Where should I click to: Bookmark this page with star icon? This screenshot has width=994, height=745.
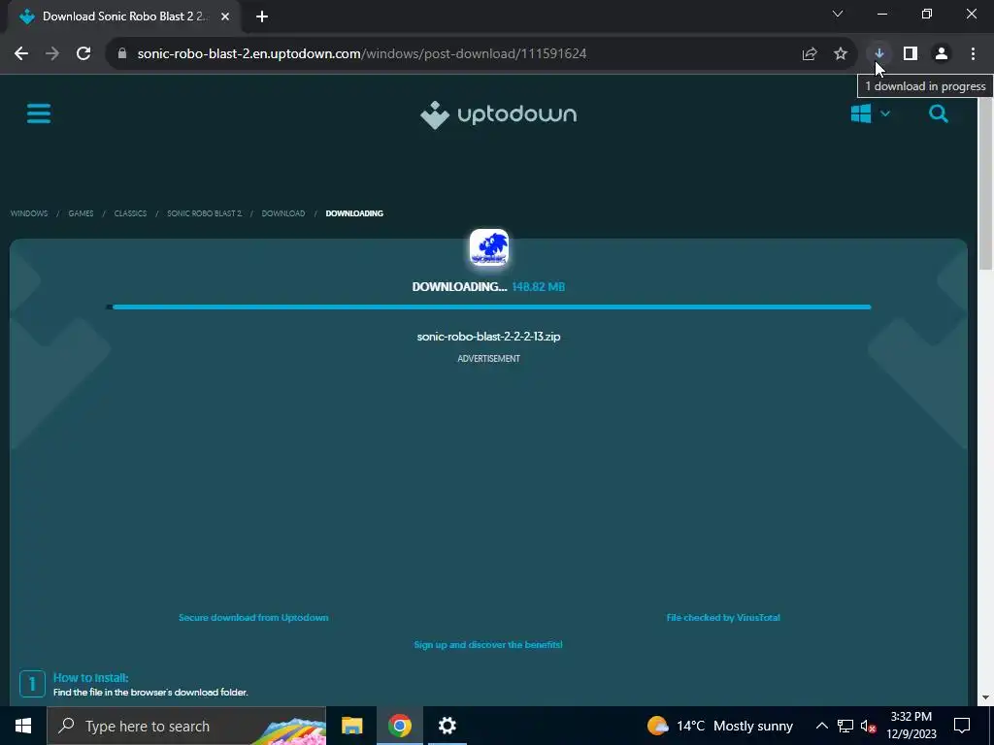[841, 54]
